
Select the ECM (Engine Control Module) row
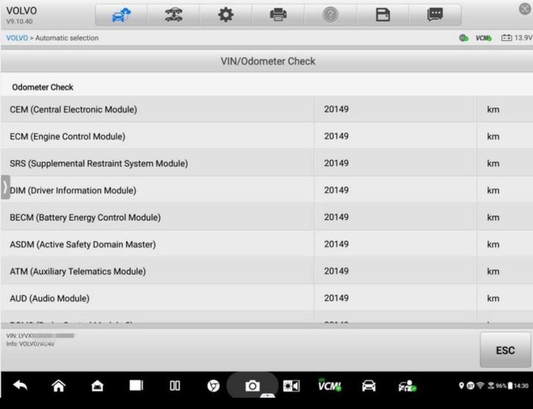(266, 136)
